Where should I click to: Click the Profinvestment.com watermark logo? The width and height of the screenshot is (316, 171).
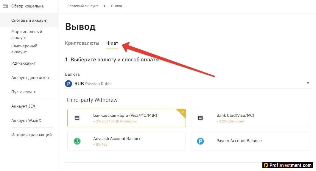[288, 165]
